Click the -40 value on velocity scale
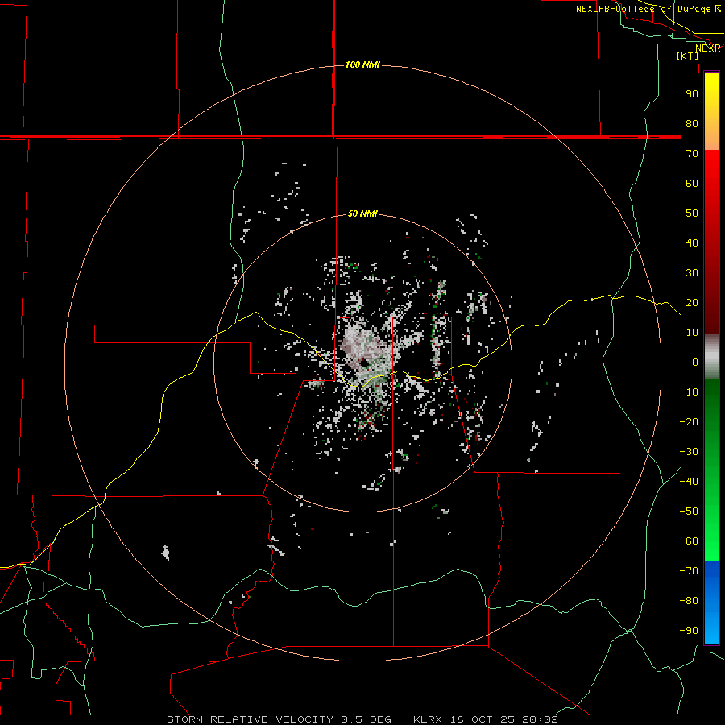Image resolution: width=725 pixels, height=725 pixels. (689, 482)
